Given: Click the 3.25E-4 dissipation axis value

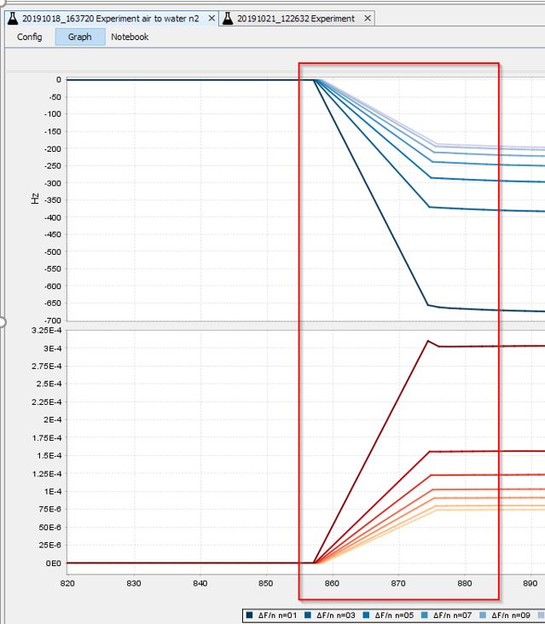Looking at the screenshot, I should (x=47, y=330).
